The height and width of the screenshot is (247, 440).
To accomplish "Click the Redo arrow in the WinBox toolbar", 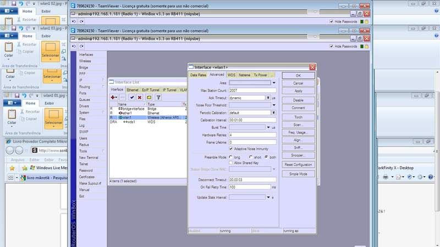I will click(x=81, y=46).
